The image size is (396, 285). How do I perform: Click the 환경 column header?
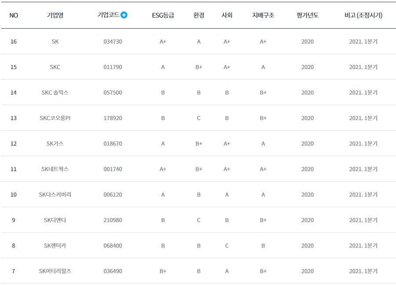pos(199,15)
